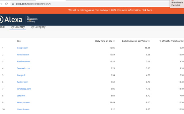Image resolution: width=184 pixels, height=114 pixels.
Task: Click the 12:25 time for Facebook.com
Action: coord(112,62)
